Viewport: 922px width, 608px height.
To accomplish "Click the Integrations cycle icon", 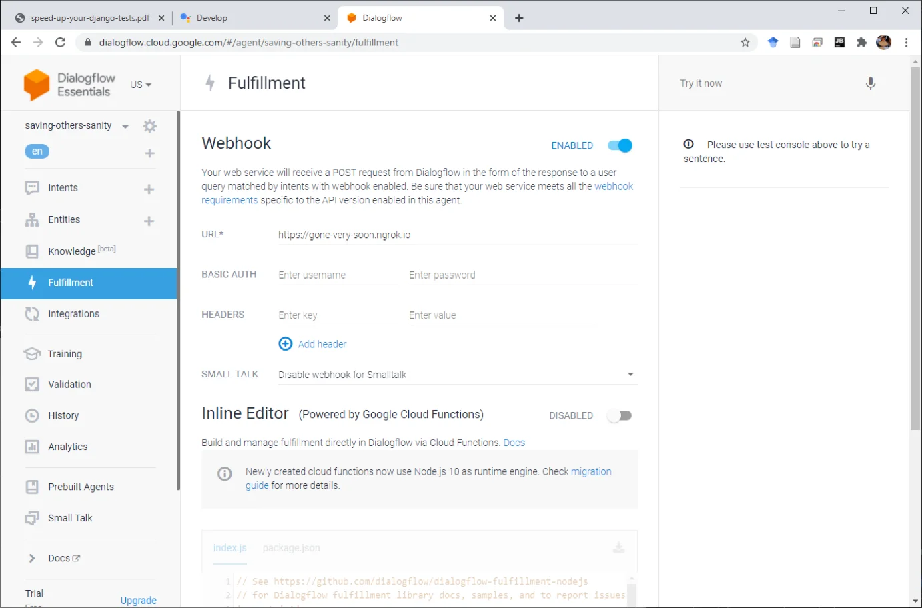I will click(x=32, y=314).
